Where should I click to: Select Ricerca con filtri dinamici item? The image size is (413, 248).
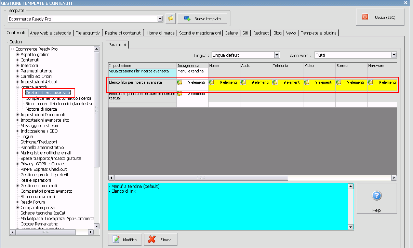(x=59, y=104)
